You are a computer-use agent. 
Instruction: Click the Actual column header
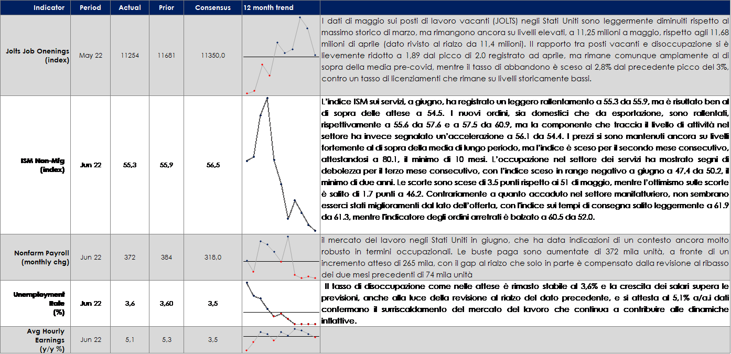(x=130, y=8)
